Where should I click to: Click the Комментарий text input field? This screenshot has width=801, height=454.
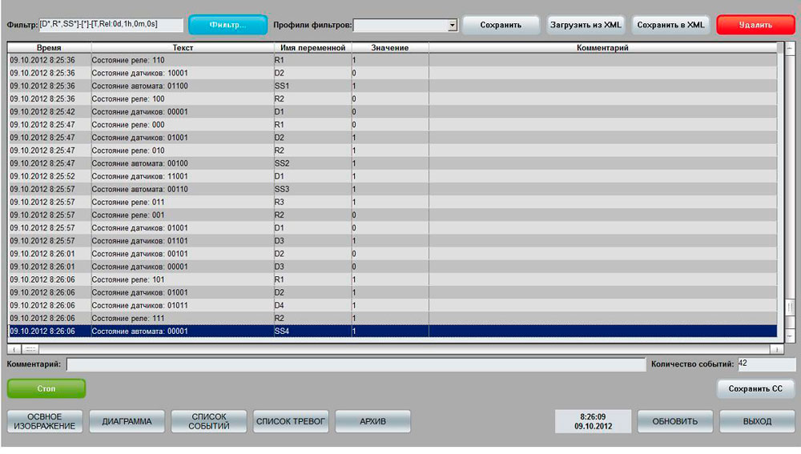click(355, 365)
